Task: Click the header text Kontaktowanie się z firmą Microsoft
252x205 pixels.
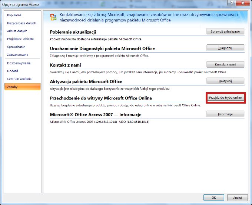Action: pyautogui.click(x=149, y=17)
